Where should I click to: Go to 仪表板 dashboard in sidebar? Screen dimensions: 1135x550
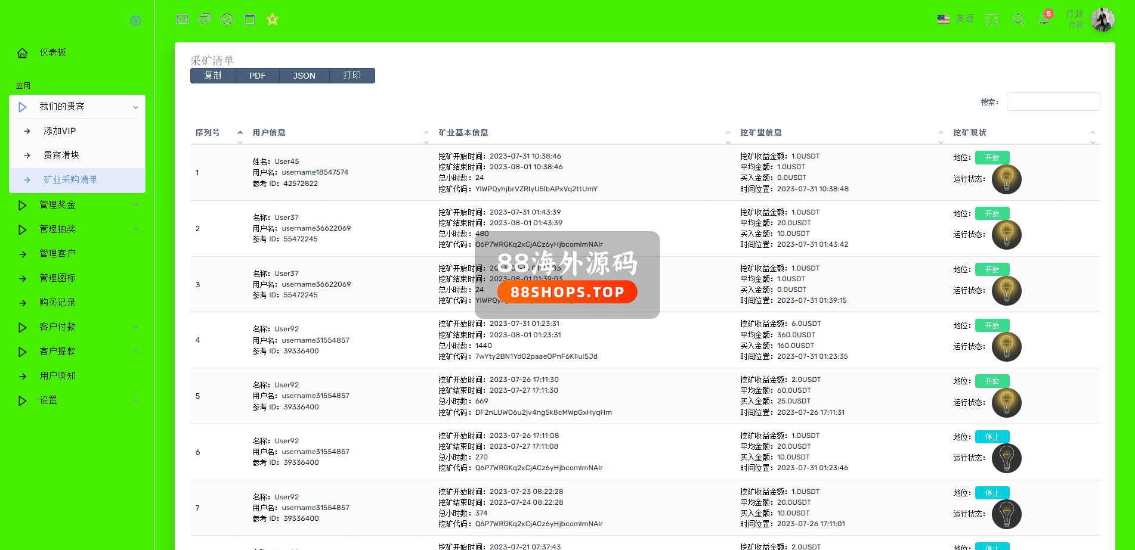point(52,52)
